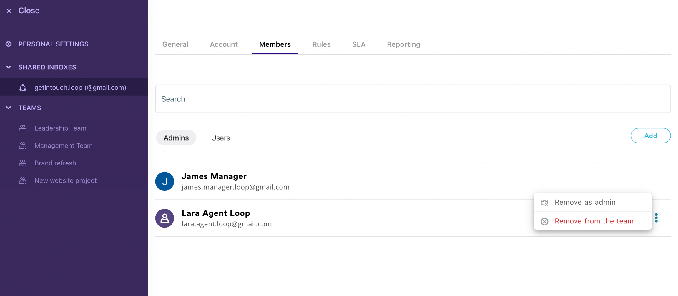
Task: Open the three-dot menu for Lara
Action: coord(656,218)
